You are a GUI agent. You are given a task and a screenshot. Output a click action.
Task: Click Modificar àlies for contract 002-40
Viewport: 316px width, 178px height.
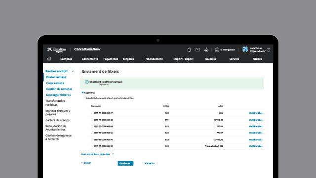click(x=256, y=120)
